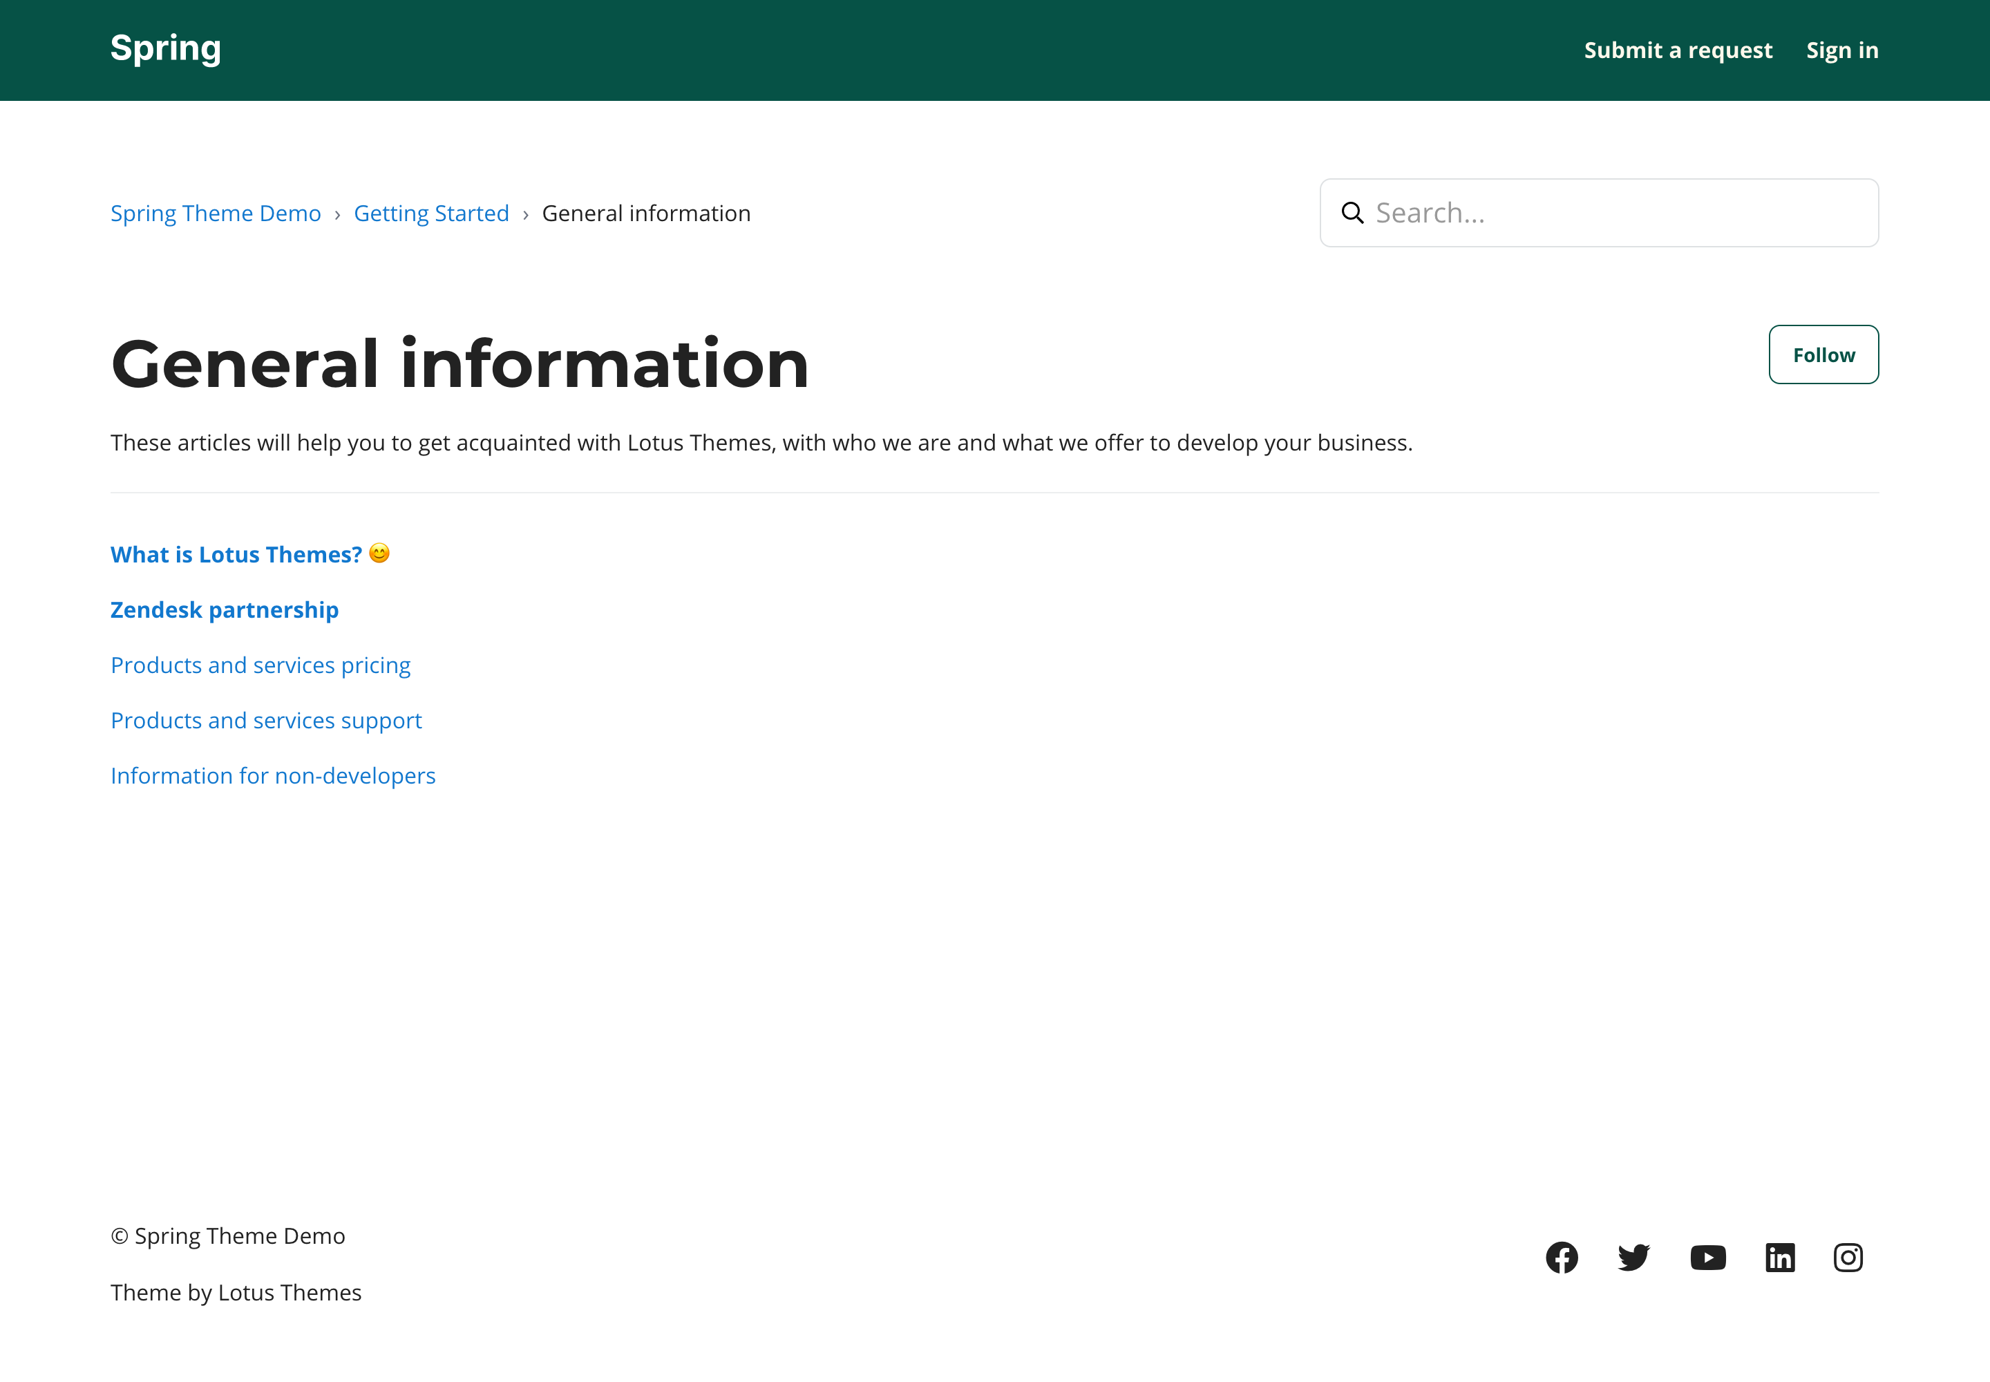Click the Instagram icon in footer
Screen dimensions: 1990x1382
coord(1848,1258)
